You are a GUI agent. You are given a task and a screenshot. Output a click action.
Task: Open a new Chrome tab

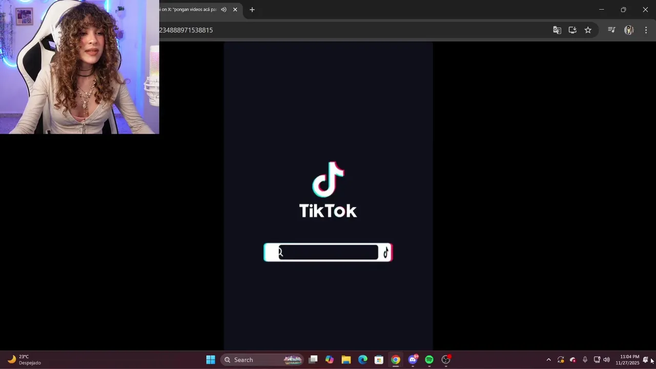coord(252,9)
